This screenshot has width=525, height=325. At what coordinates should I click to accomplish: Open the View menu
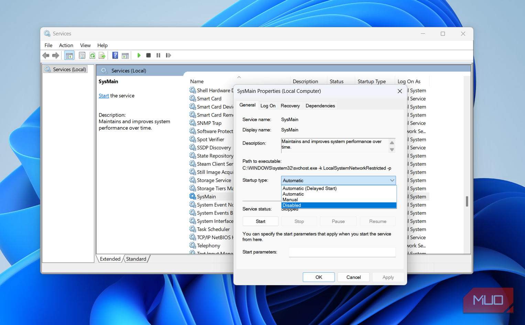(x=85, y=45)
